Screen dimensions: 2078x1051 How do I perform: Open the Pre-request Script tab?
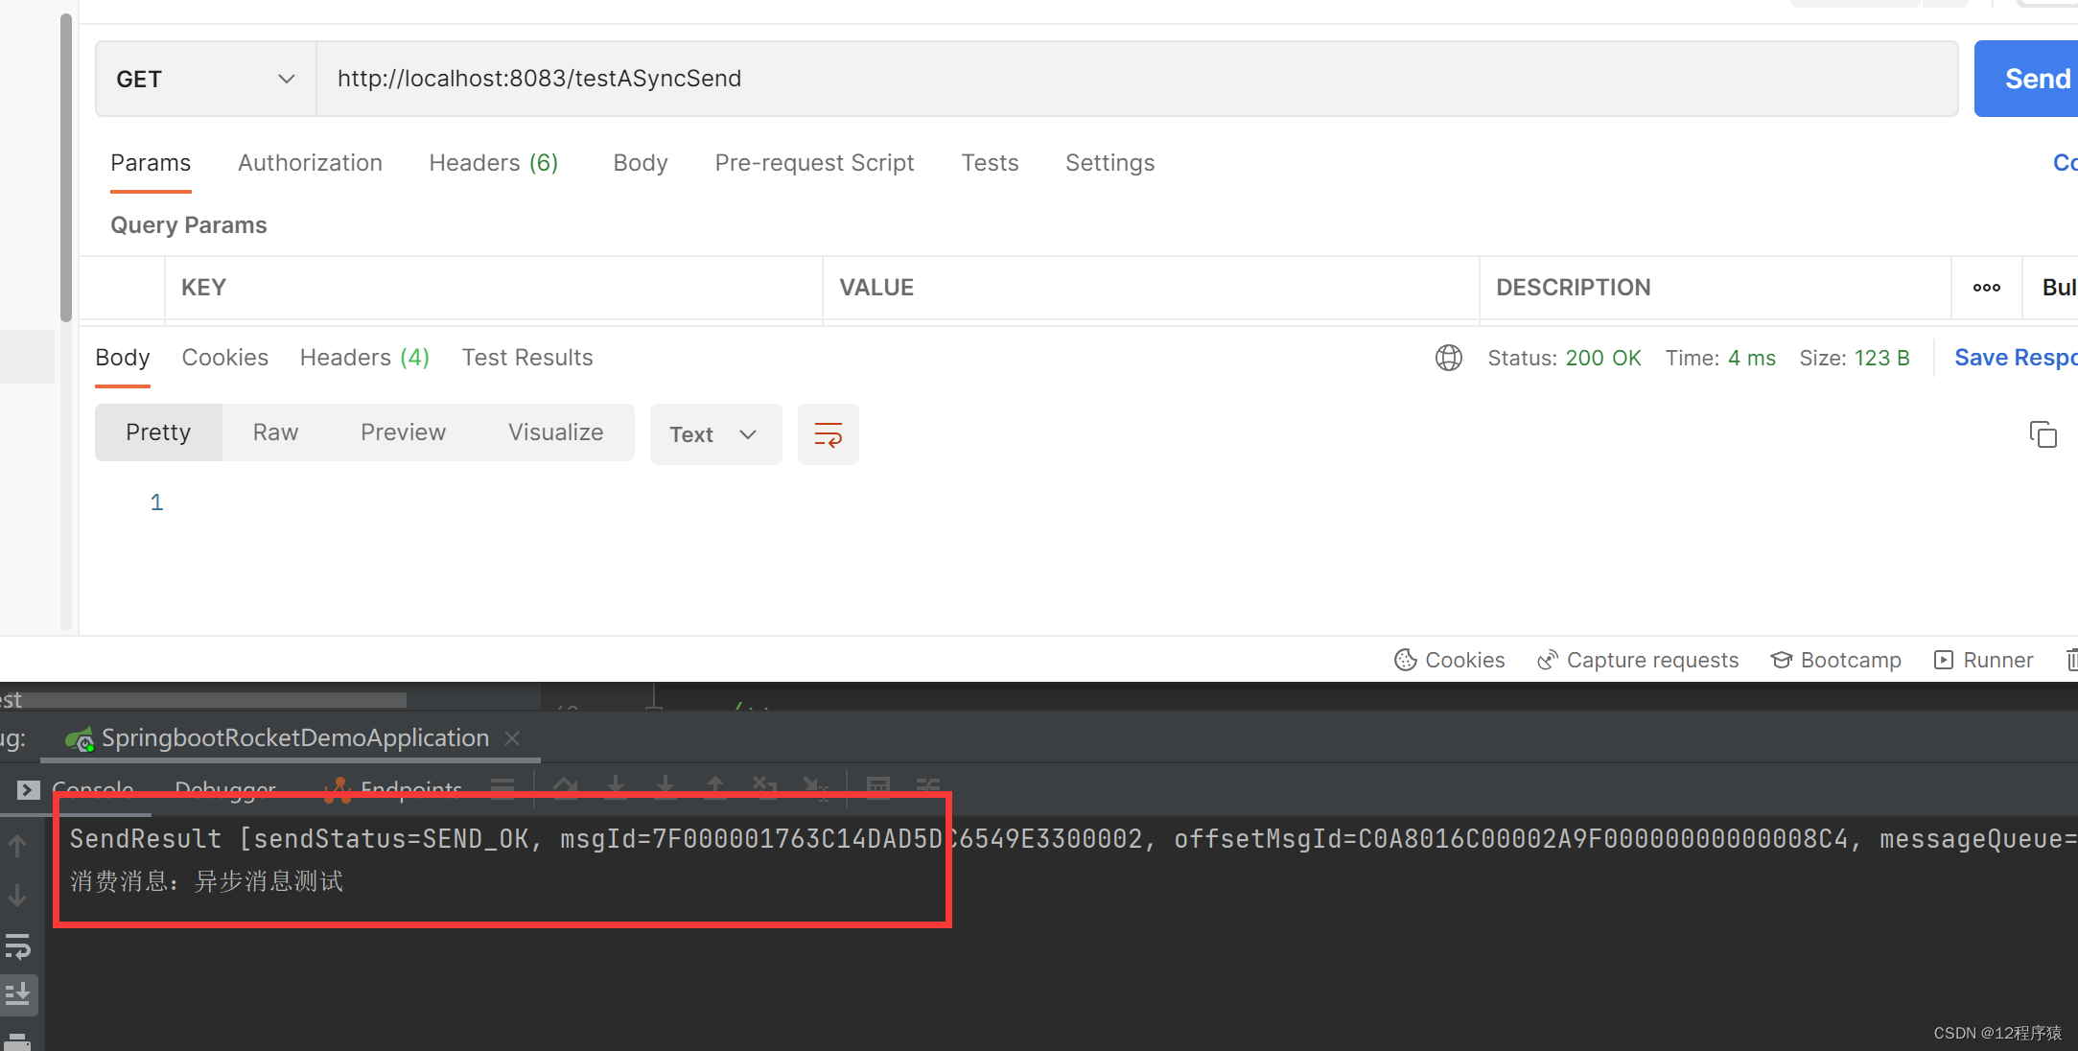pyautogui.click(x=814, y=163)
